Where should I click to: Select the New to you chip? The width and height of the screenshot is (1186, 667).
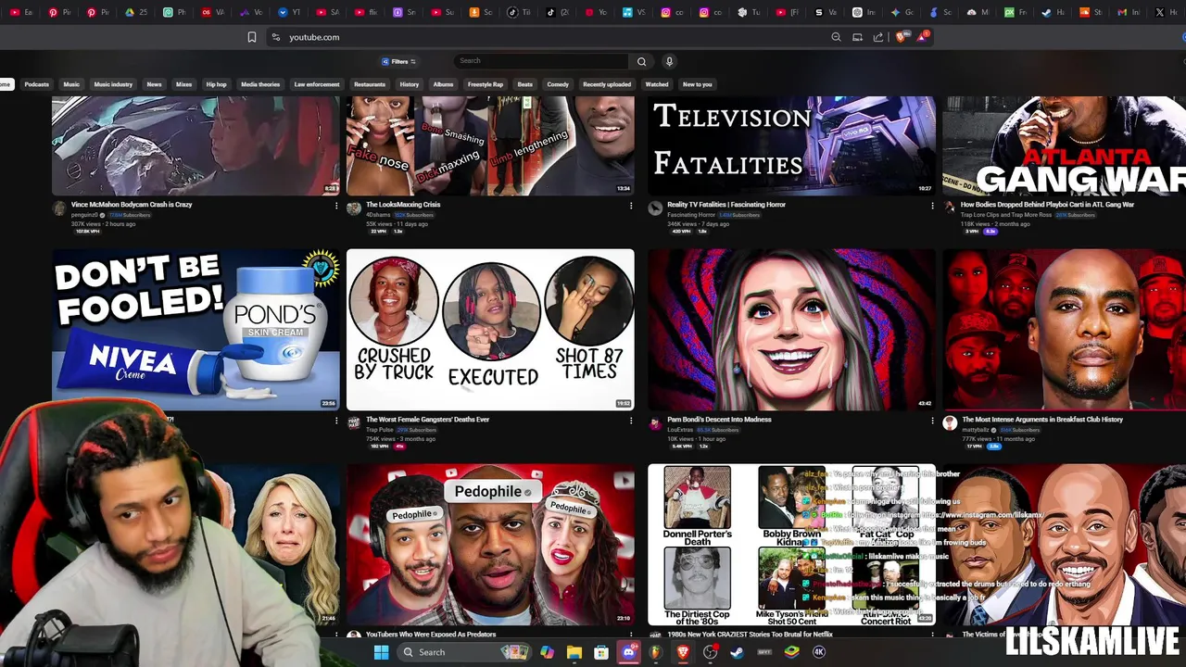tap(697, 84)
